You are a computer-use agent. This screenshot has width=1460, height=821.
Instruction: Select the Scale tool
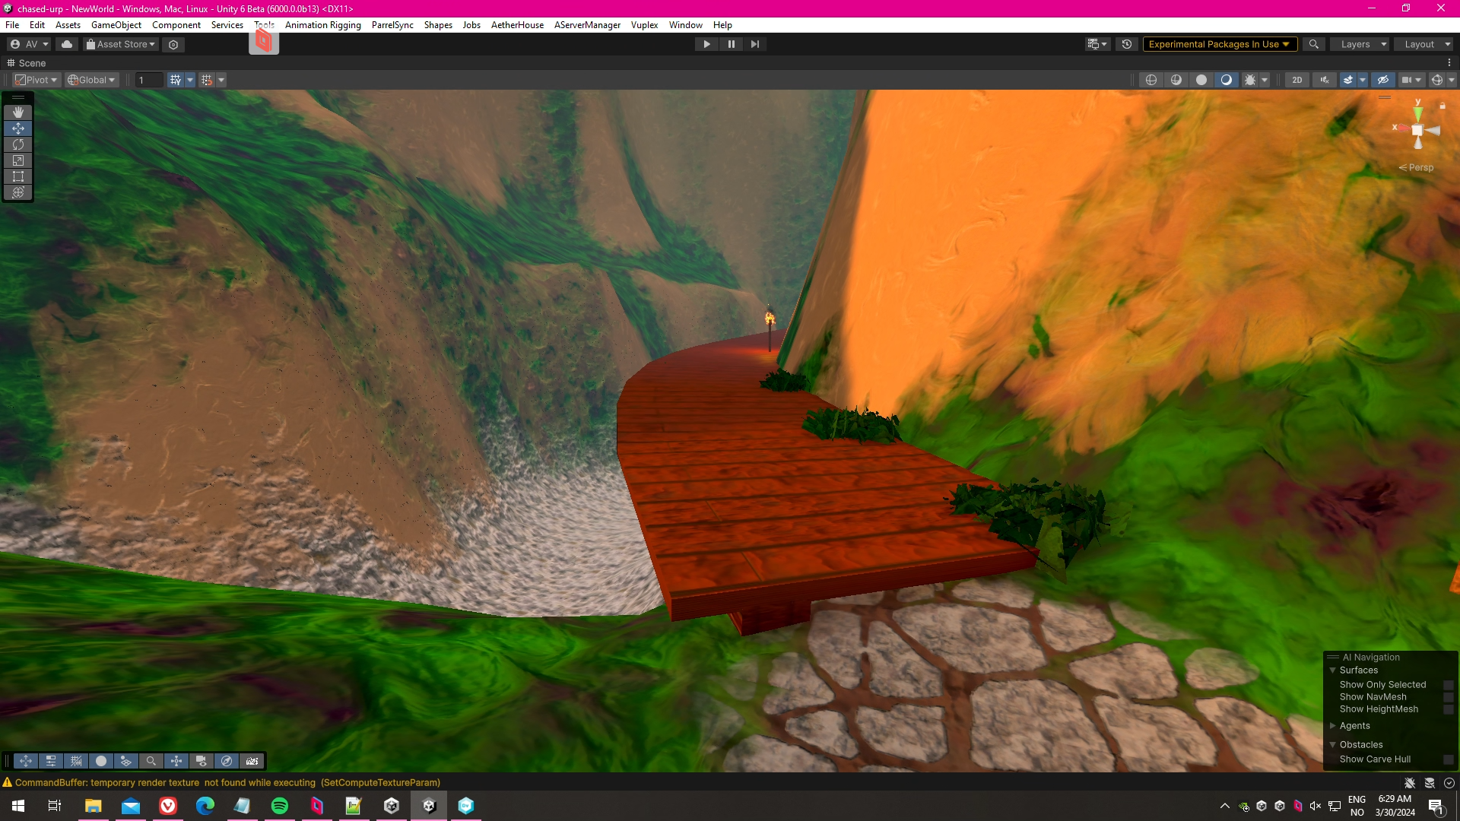point(18,160)
